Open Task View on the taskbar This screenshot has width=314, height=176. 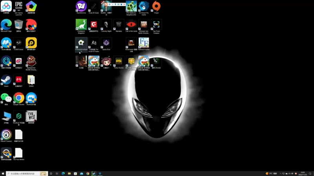tap(57, 174)
